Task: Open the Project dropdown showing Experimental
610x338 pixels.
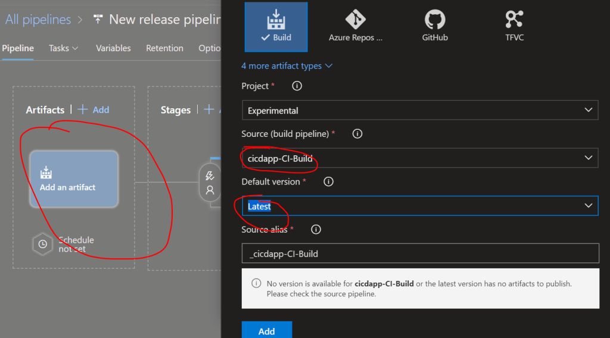Action: click(x=420, y=110)
